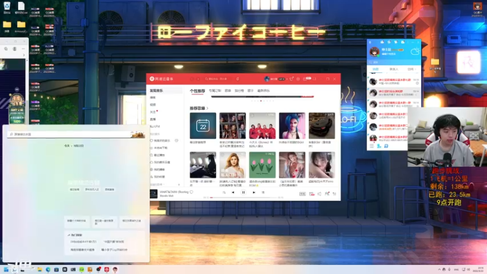Select the 歌手 tab

click(x=251, y=91)
